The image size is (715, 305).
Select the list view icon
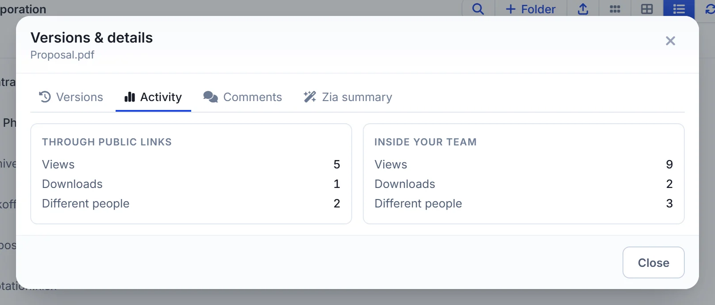click(679, 9)
